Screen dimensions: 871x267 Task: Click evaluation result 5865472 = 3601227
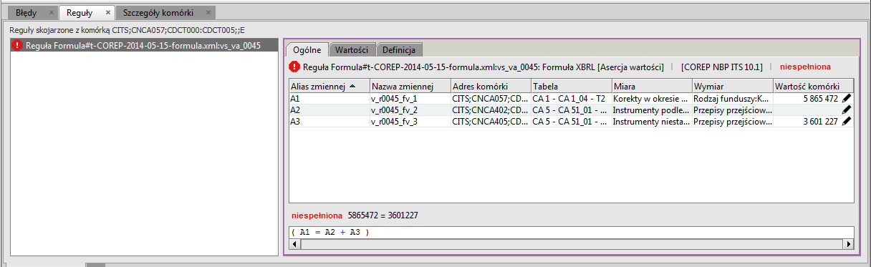point(382,215)
